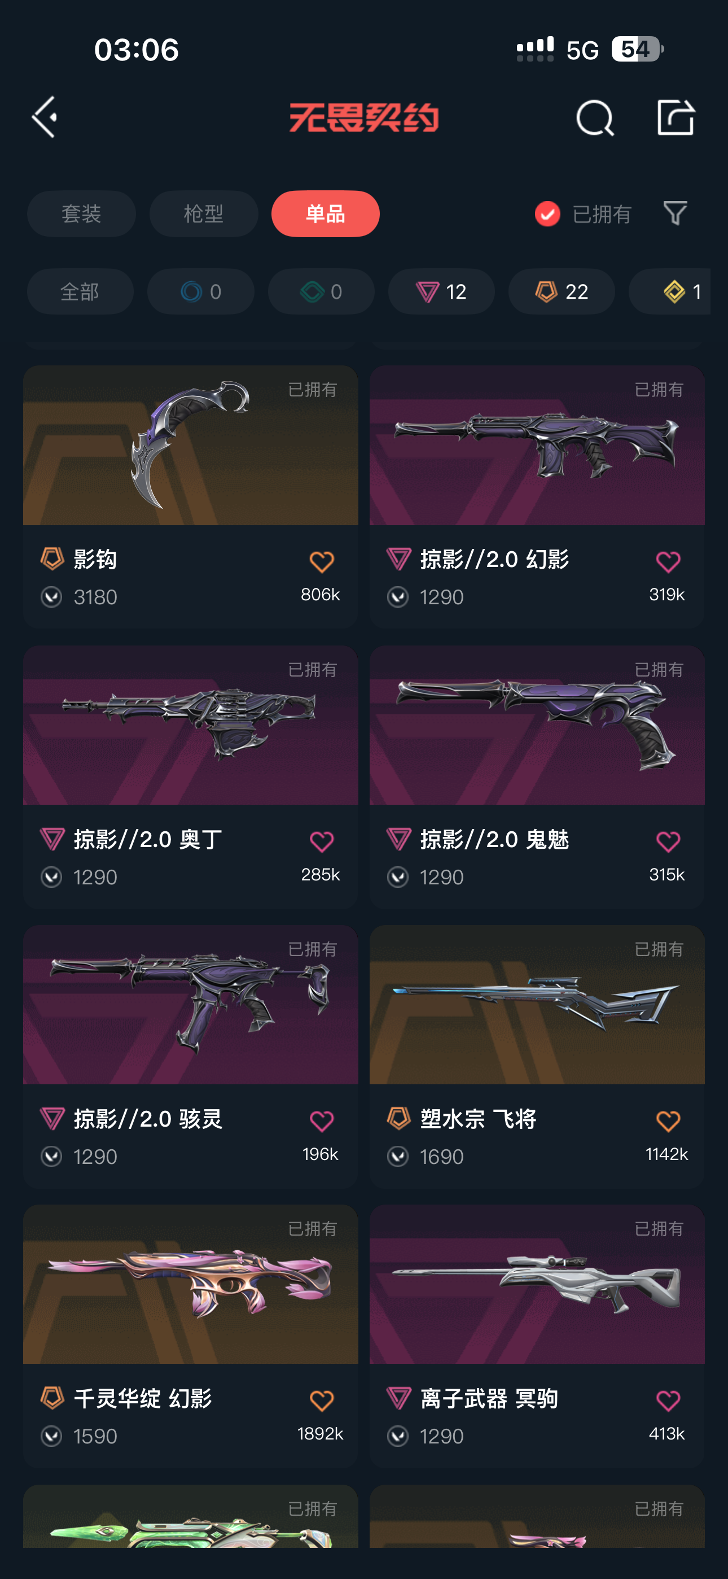Tap heart icon on 塑水宗 飞将

(667, 1121)
